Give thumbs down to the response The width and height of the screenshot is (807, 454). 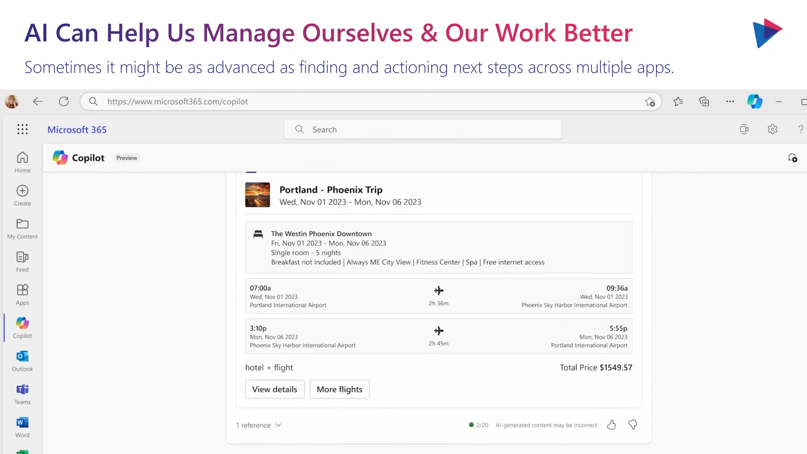point(632,425)
